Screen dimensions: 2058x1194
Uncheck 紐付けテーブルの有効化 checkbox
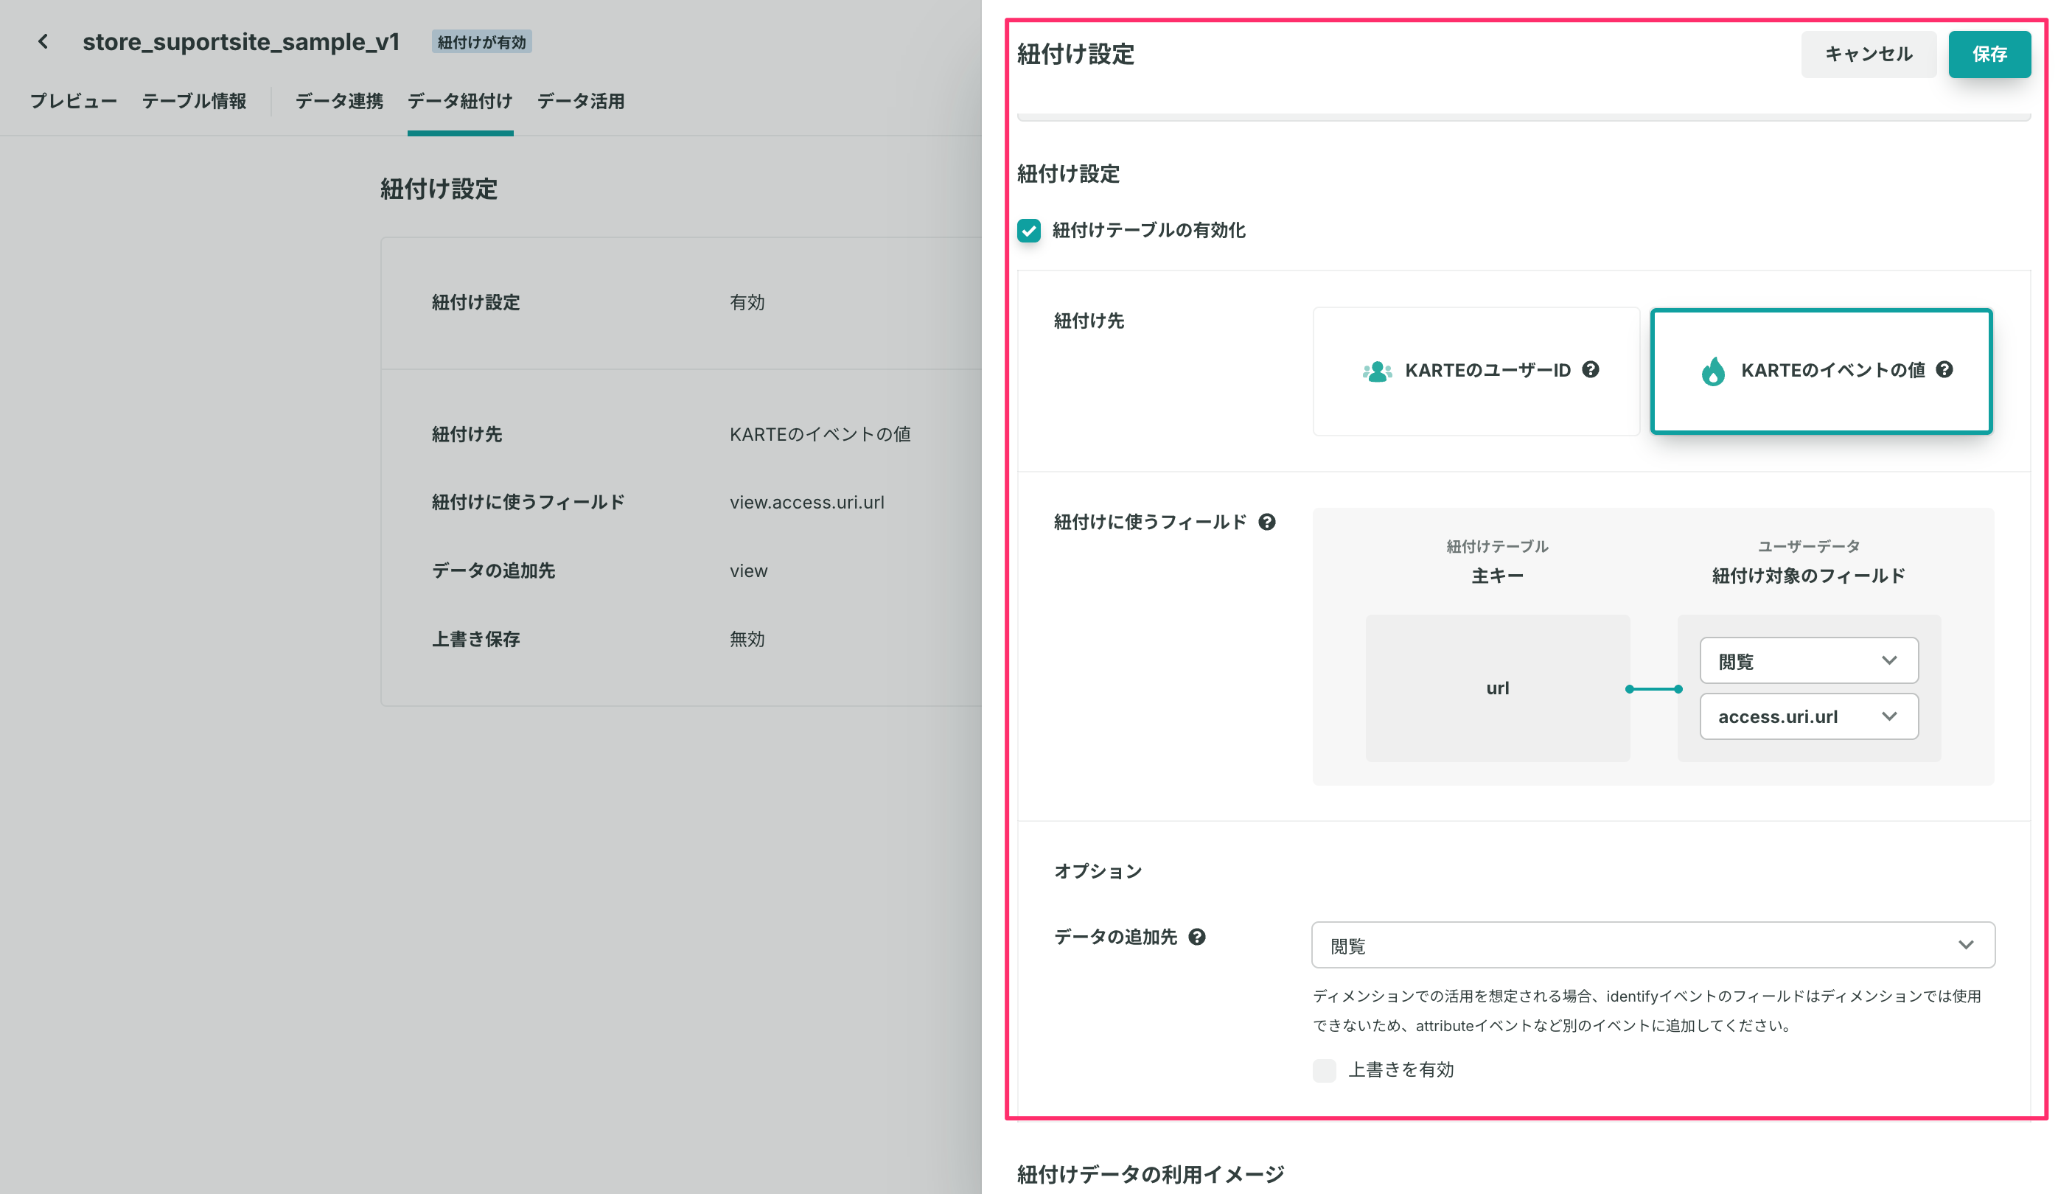click(x=1029, y=231)
